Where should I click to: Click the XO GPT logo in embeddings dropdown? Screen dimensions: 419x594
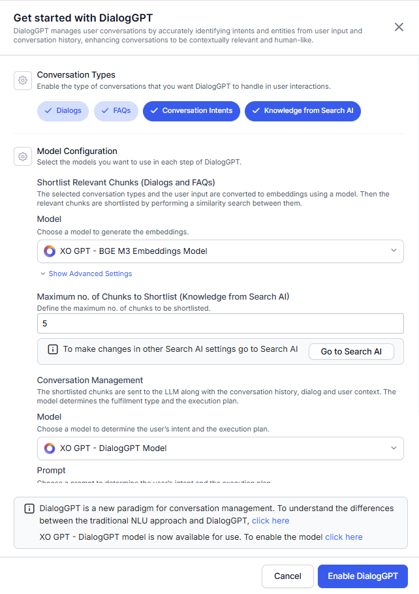50,251
